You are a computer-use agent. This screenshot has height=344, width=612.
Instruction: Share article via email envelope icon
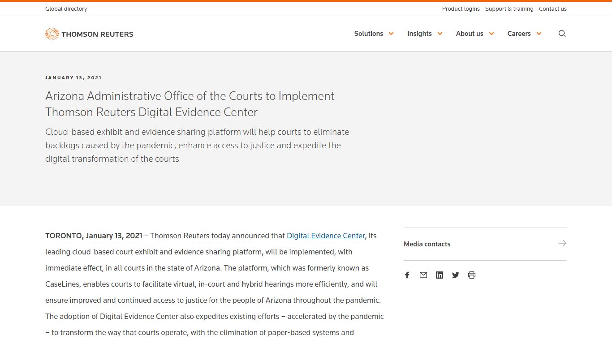click(x=423, y=275)
